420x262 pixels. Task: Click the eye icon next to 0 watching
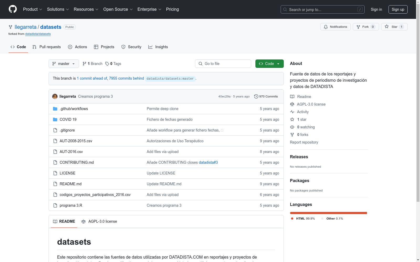(x=292, y=127)
